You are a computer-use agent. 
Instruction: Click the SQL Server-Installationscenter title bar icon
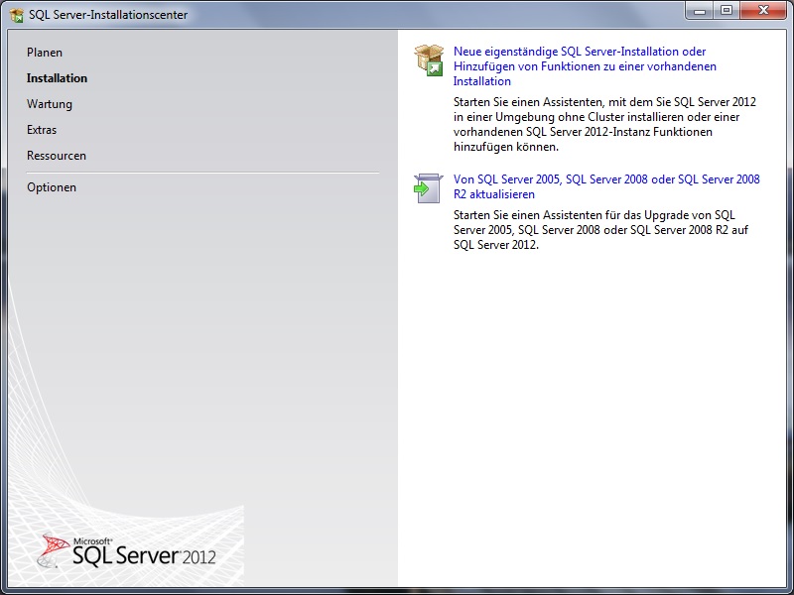coord(17,15)
